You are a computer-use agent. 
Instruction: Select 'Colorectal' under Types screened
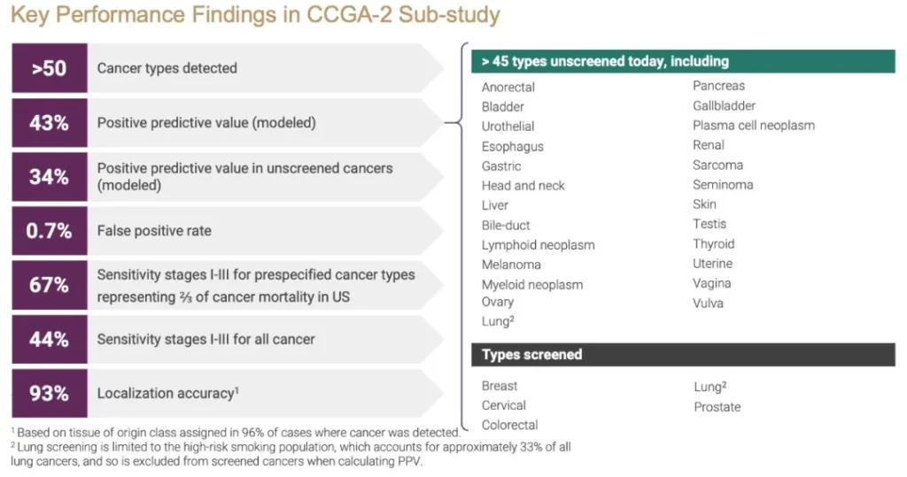click(x=509, y=425)
